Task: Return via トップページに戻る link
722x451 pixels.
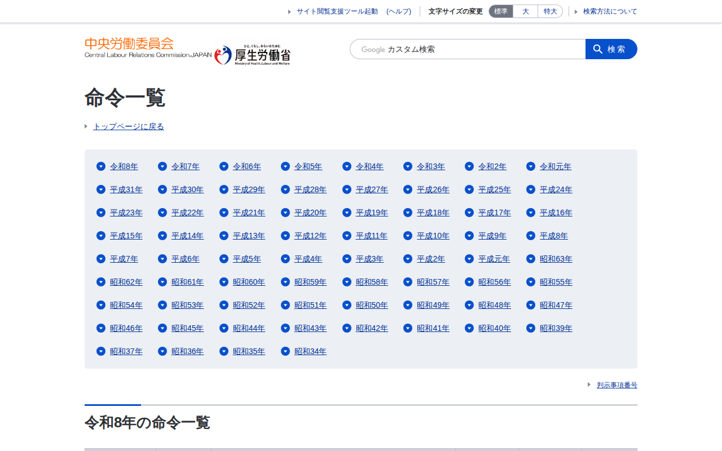Action: pyautogui.click(x=129, y=126)
